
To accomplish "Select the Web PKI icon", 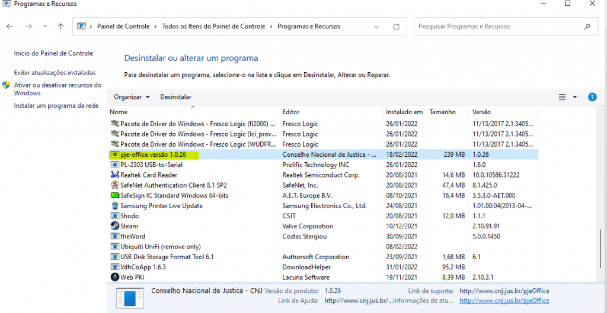I will click(115, 277).
